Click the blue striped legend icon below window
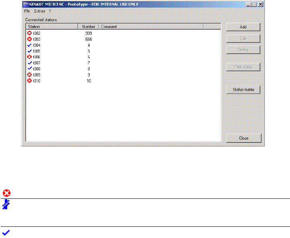The width and height of the screenshot is (290, 238). (x=6, y=204)
